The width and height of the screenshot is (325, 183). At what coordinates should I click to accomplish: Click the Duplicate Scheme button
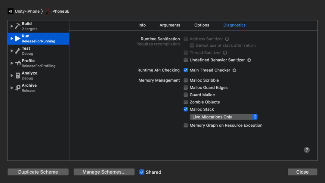[x=38, y=172]
